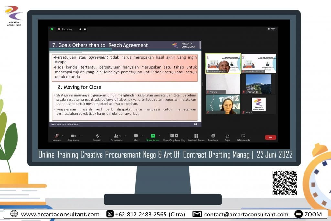The height and width of the screenshot is (221, 331).
Task: Open the Apps panel
Action: (227, 136)
